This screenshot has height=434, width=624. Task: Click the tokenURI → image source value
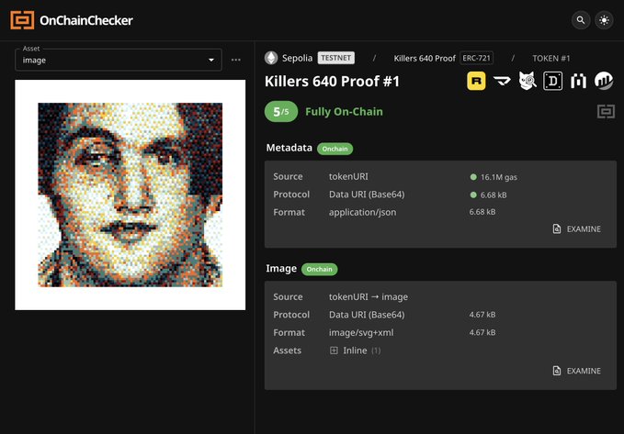click(x=369, y=297)
